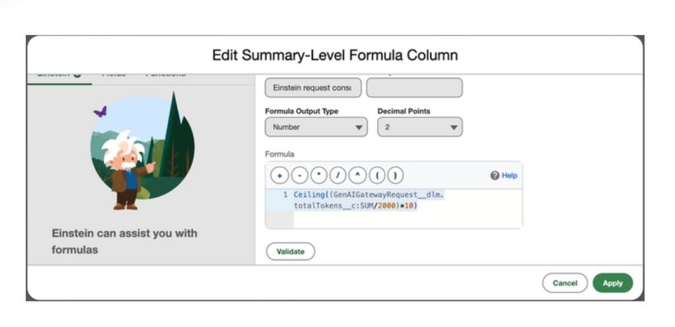675x327 pixels.
Task: Cancel the formula column edit
Action: 565,283
